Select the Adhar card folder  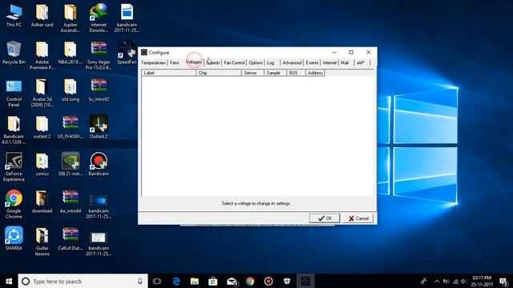42,16
